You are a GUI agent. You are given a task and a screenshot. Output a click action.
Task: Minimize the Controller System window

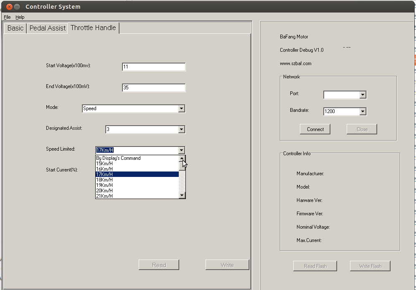click(x=17, y=7)
